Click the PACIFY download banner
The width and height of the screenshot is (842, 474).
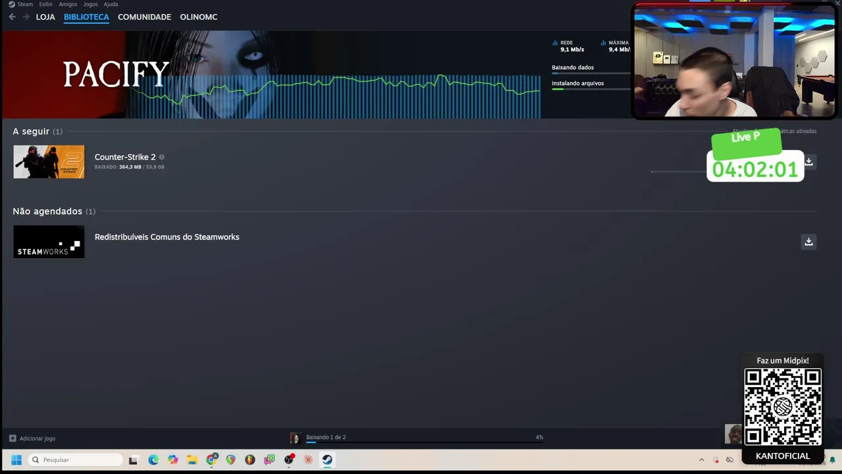click(x=271, y=74)
